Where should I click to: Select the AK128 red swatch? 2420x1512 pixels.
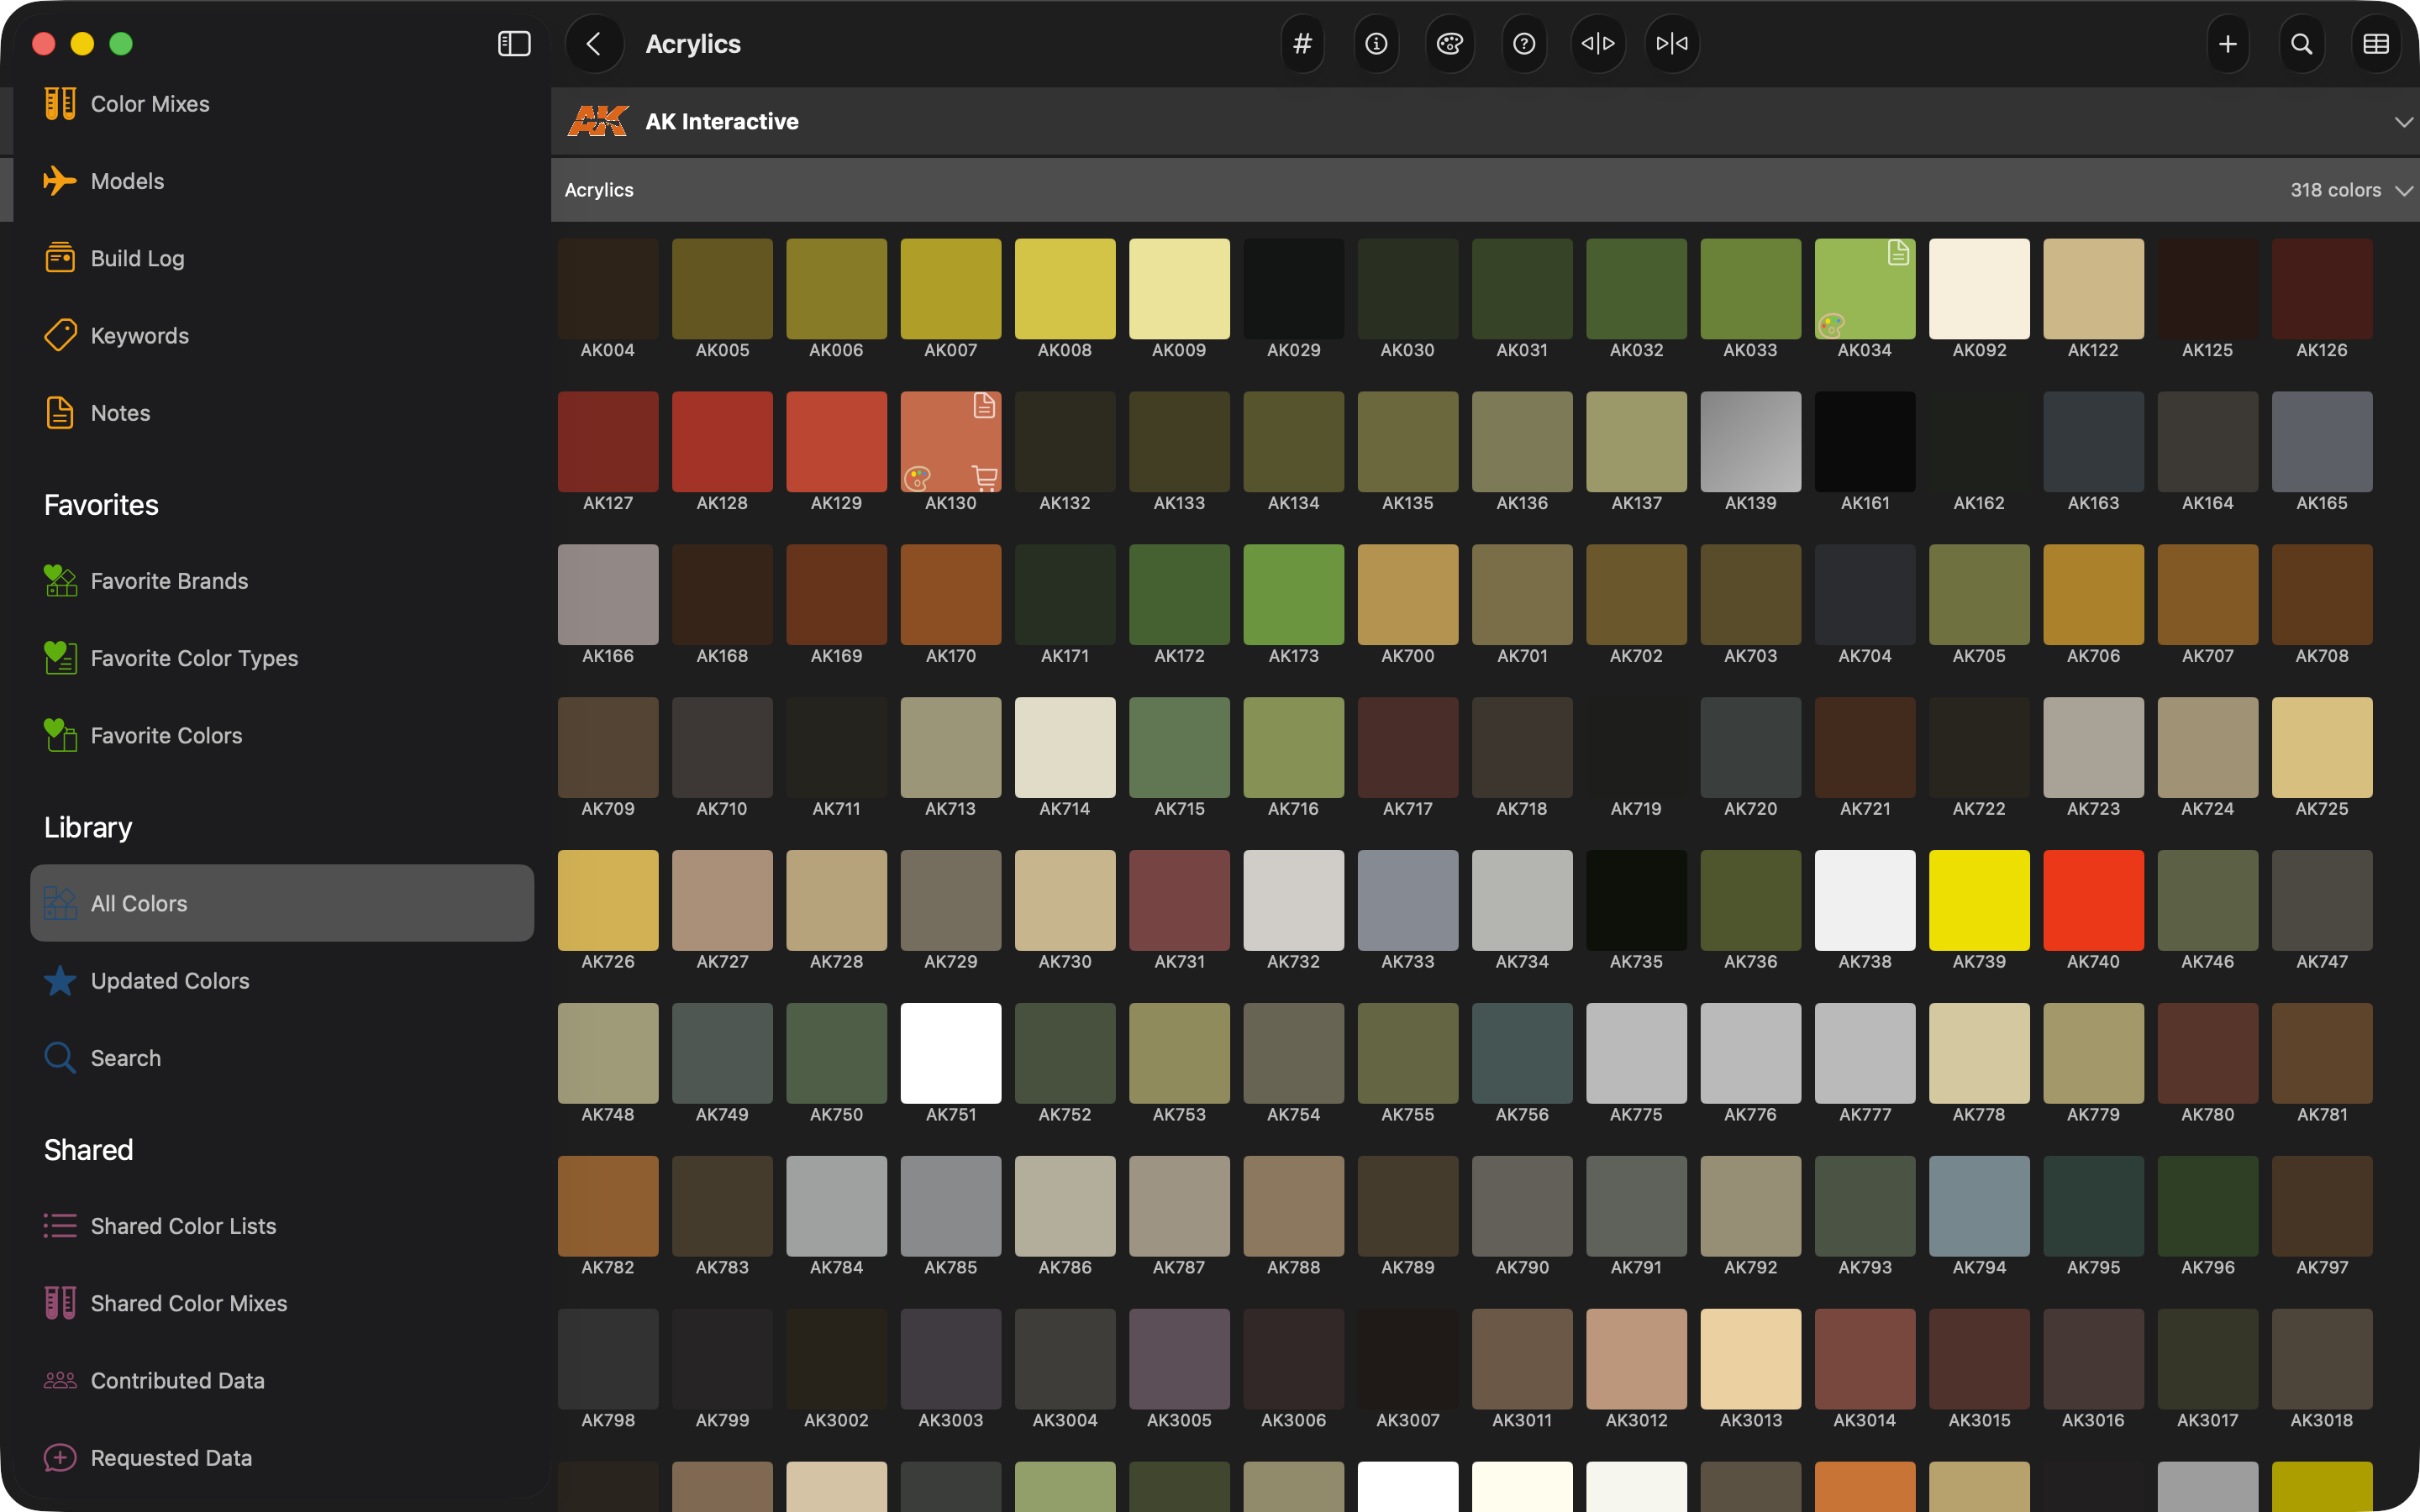[722, 442]
